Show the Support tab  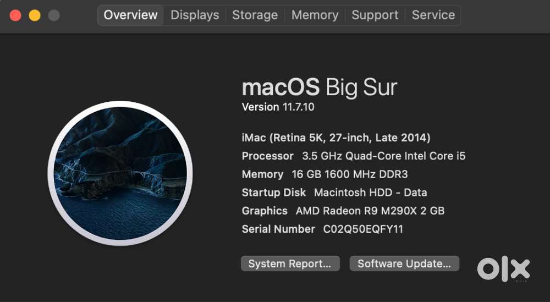point(375,15)
